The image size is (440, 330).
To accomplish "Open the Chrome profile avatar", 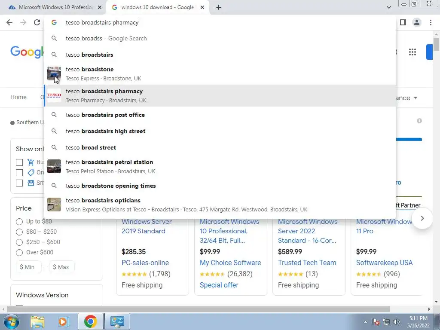I will [417, 22].
